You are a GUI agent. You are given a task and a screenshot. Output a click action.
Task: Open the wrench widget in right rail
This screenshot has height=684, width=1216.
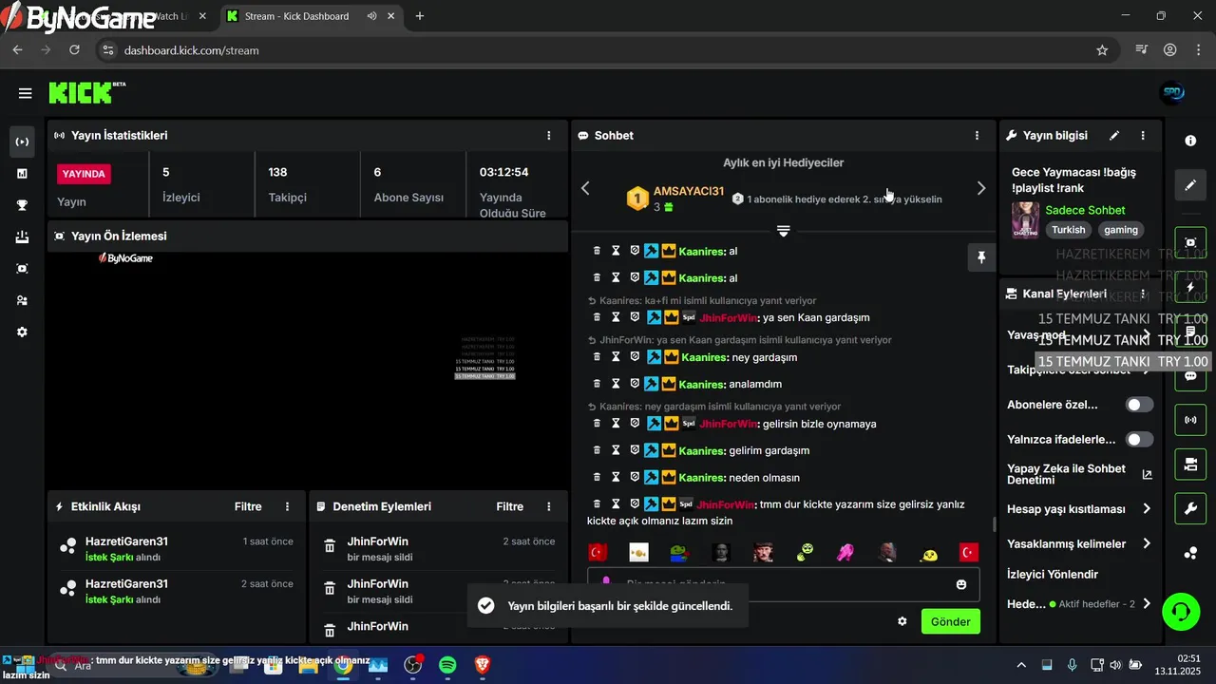coord(1190,508)
